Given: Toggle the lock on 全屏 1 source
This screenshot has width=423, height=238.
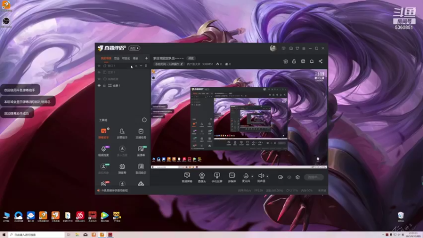Looking at the screenshot, I should click(104, 86).
